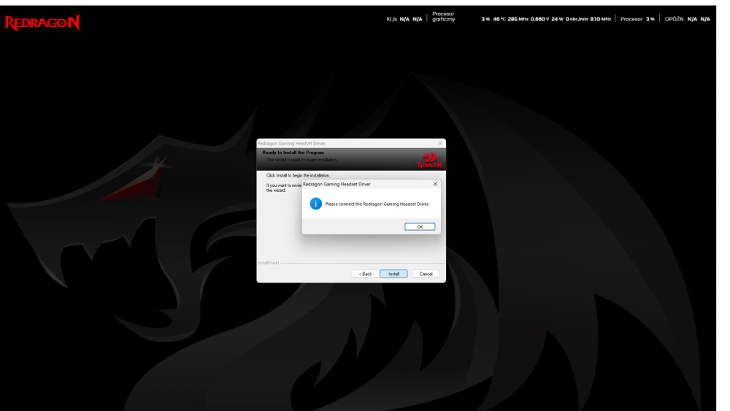Close the Please connect message dialog

(x=435, y=184)
